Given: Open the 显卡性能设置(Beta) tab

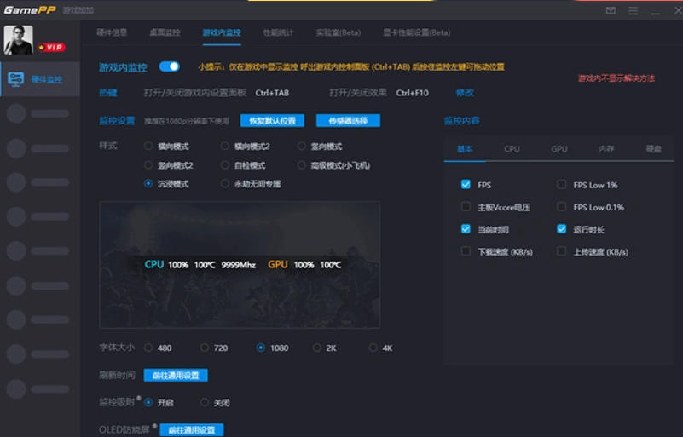Looking at the screenshot, I should pyautogui.click(x=417, y=32).
